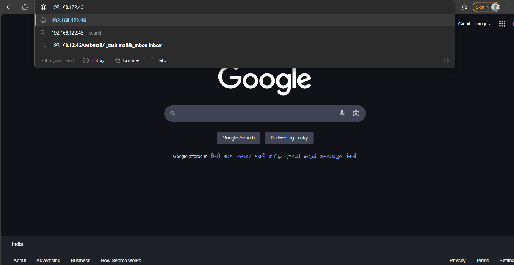Image resolution: width=514 pixels, height=265 pixels.
Task: Open the Gmail link
Action: (464, 24)
